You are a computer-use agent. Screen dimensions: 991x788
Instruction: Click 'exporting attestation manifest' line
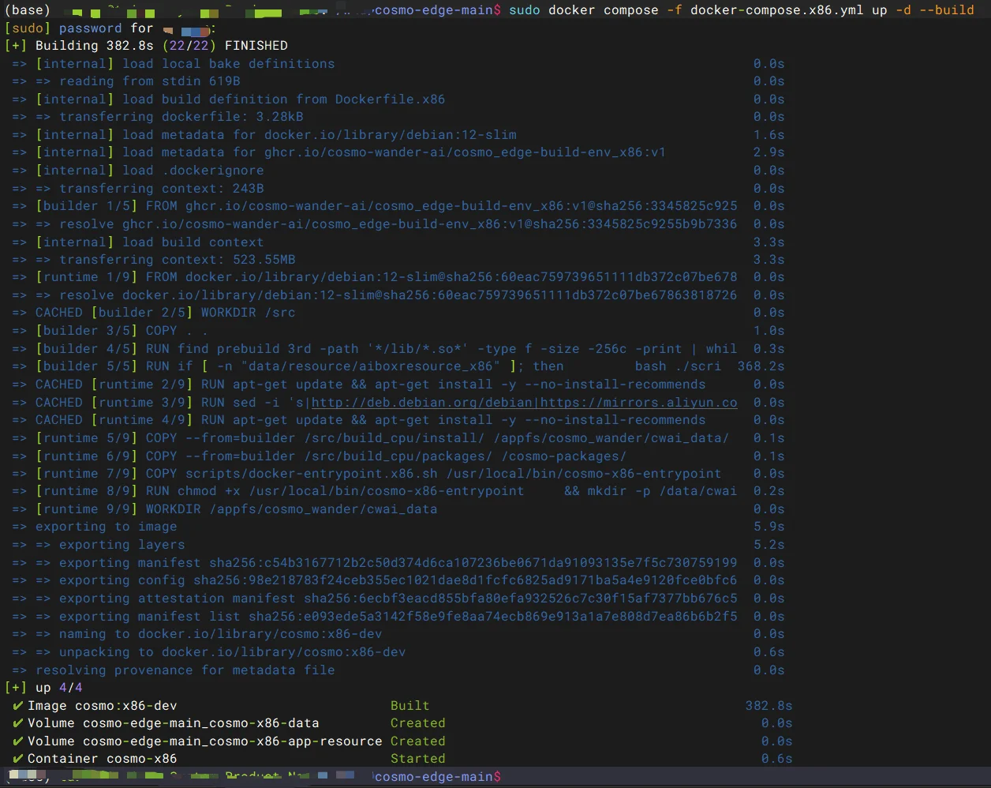coord(398,599)
